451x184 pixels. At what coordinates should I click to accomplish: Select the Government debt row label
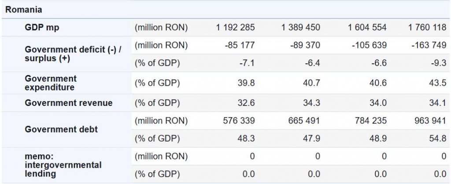tap(61, 130)
